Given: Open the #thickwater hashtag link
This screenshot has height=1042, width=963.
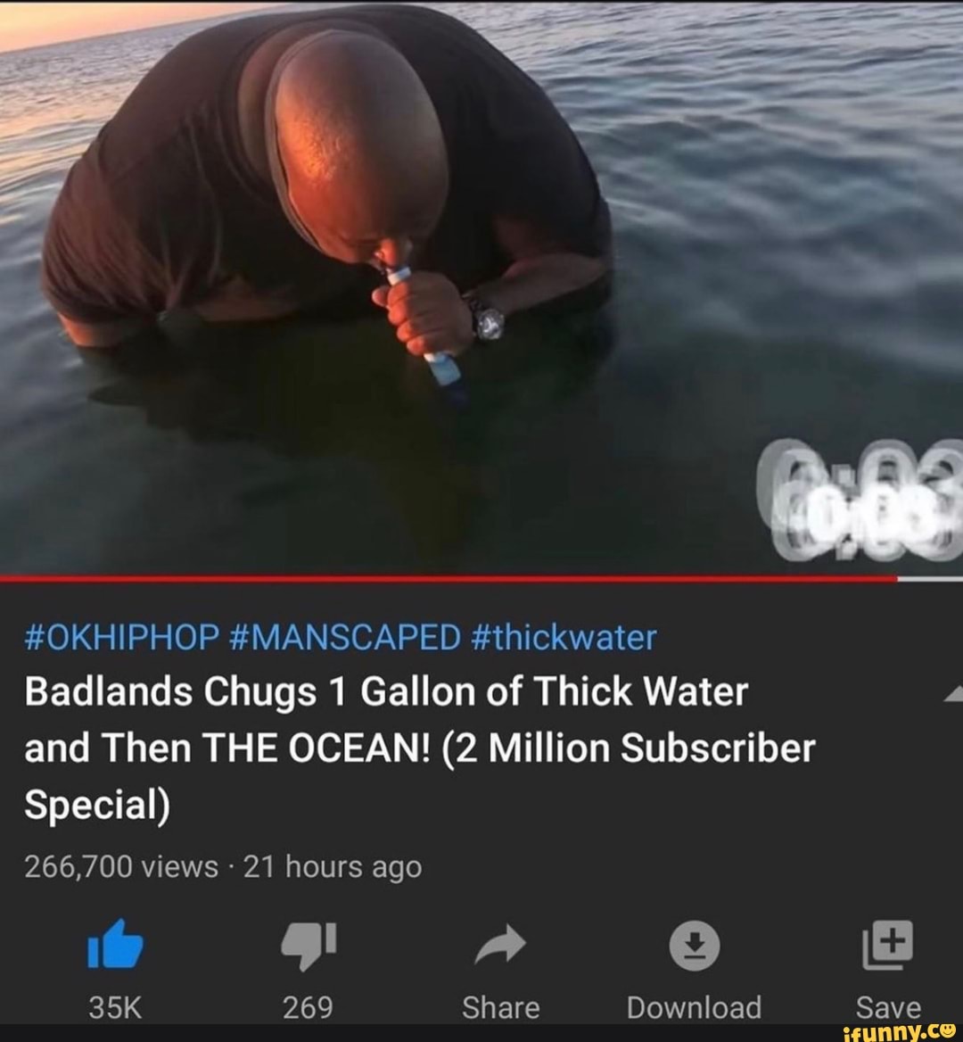Looking at the screenshot, I should point(564,637).
